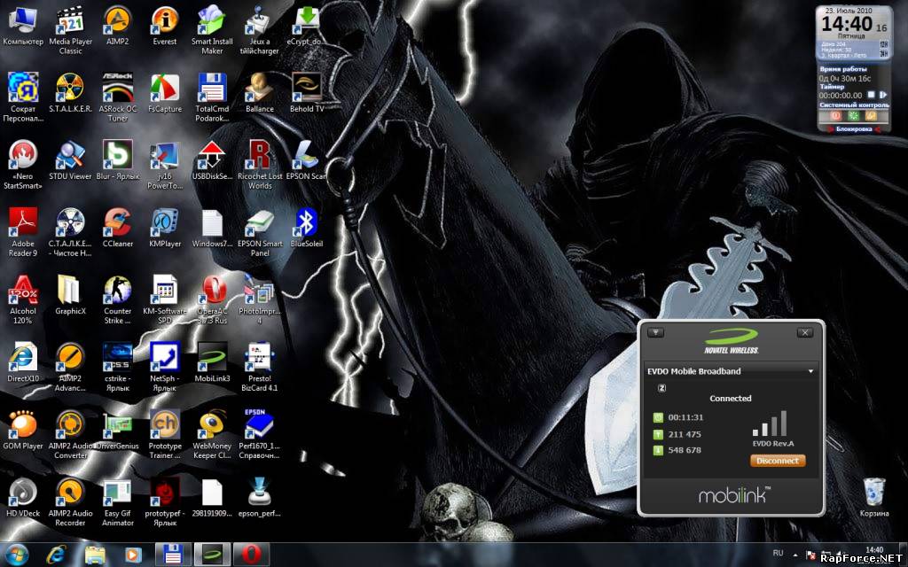This screenshot has width=908, height=567.
Task: Click the RU language indicator
Action: 778,554
